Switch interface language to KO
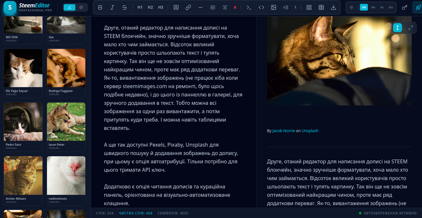The image size is (422, 218). pos(391,7)
